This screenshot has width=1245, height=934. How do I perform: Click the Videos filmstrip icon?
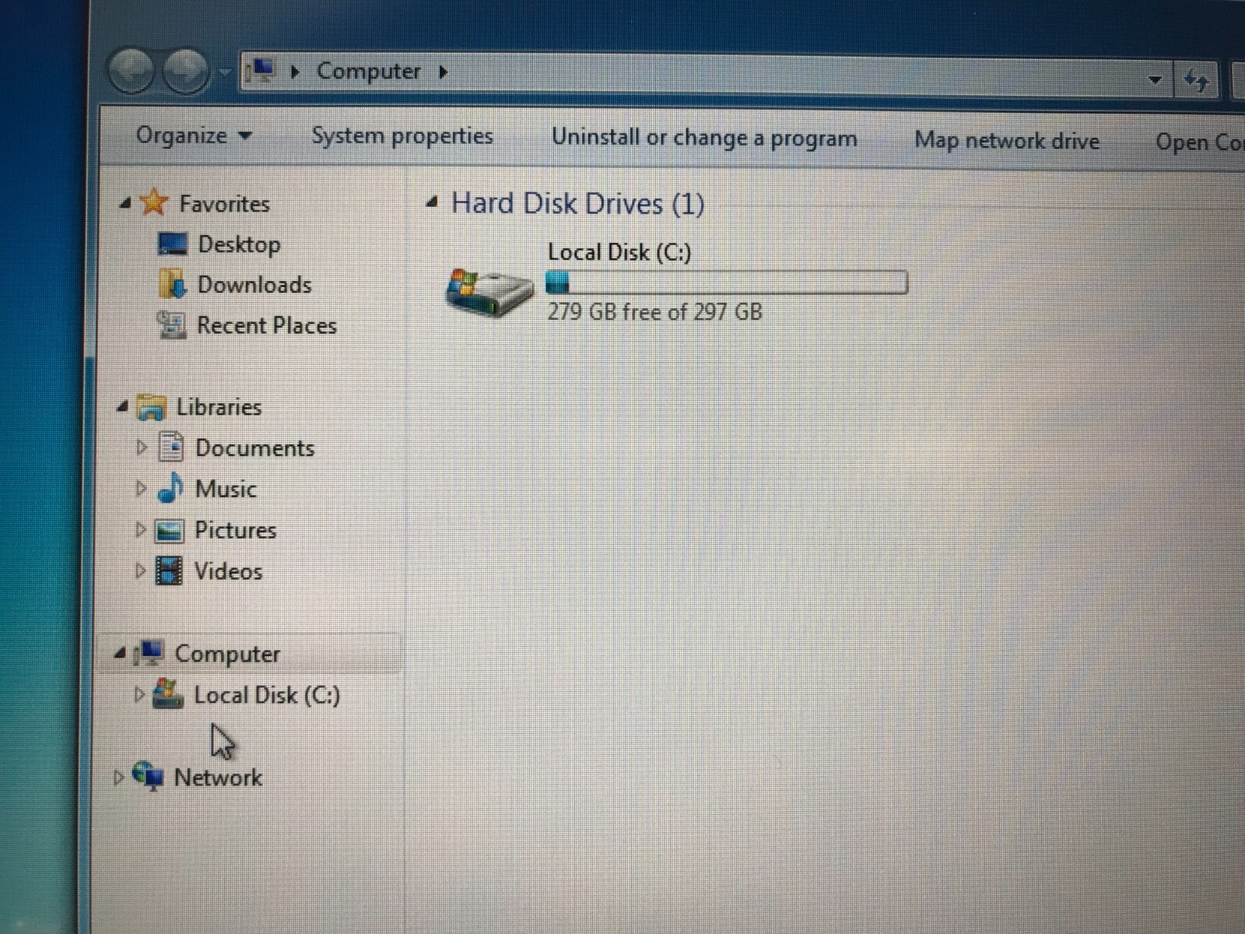(169, 571)
